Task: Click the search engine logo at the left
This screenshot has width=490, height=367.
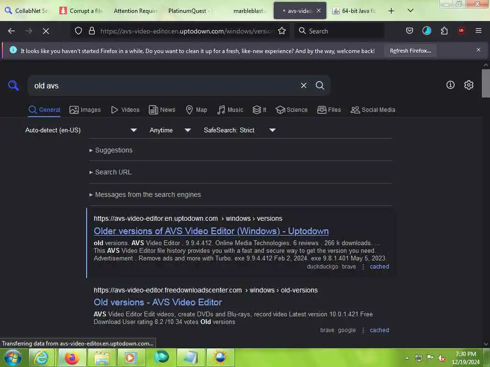Action: pyautogui.click(x=13, y=86)
